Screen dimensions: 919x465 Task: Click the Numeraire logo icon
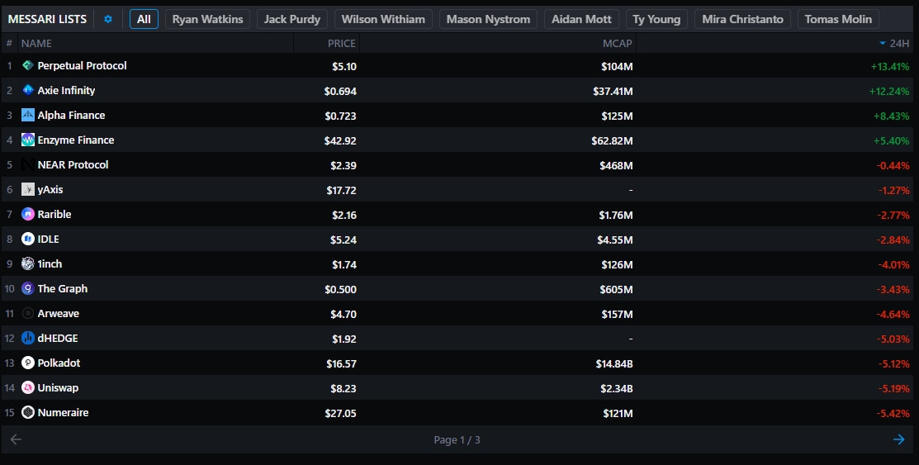click(x=27, y=412)
